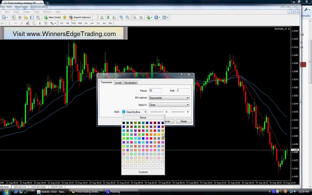Click the Zoom Out magnifier icon
312x195 pixels.
(127, 17)
